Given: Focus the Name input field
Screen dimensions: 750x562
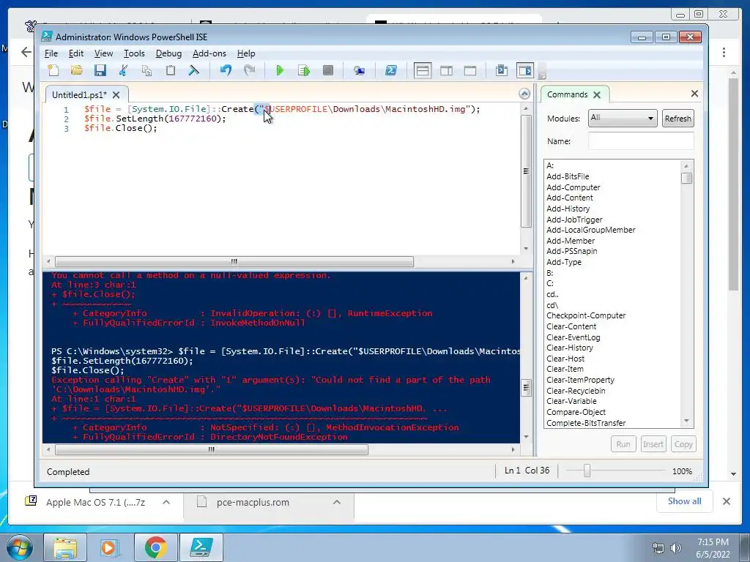Looking at the screenshot, I should 640,141.
